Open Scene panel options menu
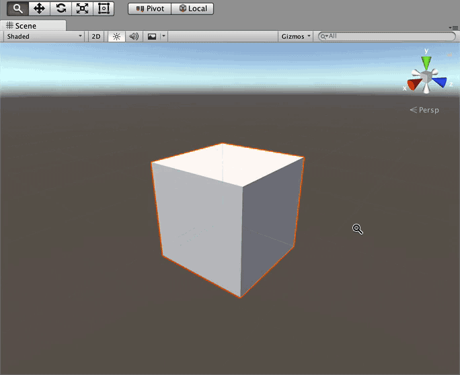 coord(453,28)
